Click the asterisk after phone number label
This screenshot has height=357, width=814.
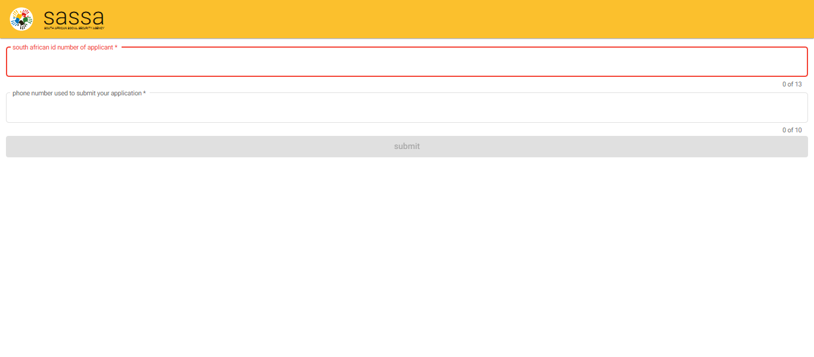click(144, 94)
